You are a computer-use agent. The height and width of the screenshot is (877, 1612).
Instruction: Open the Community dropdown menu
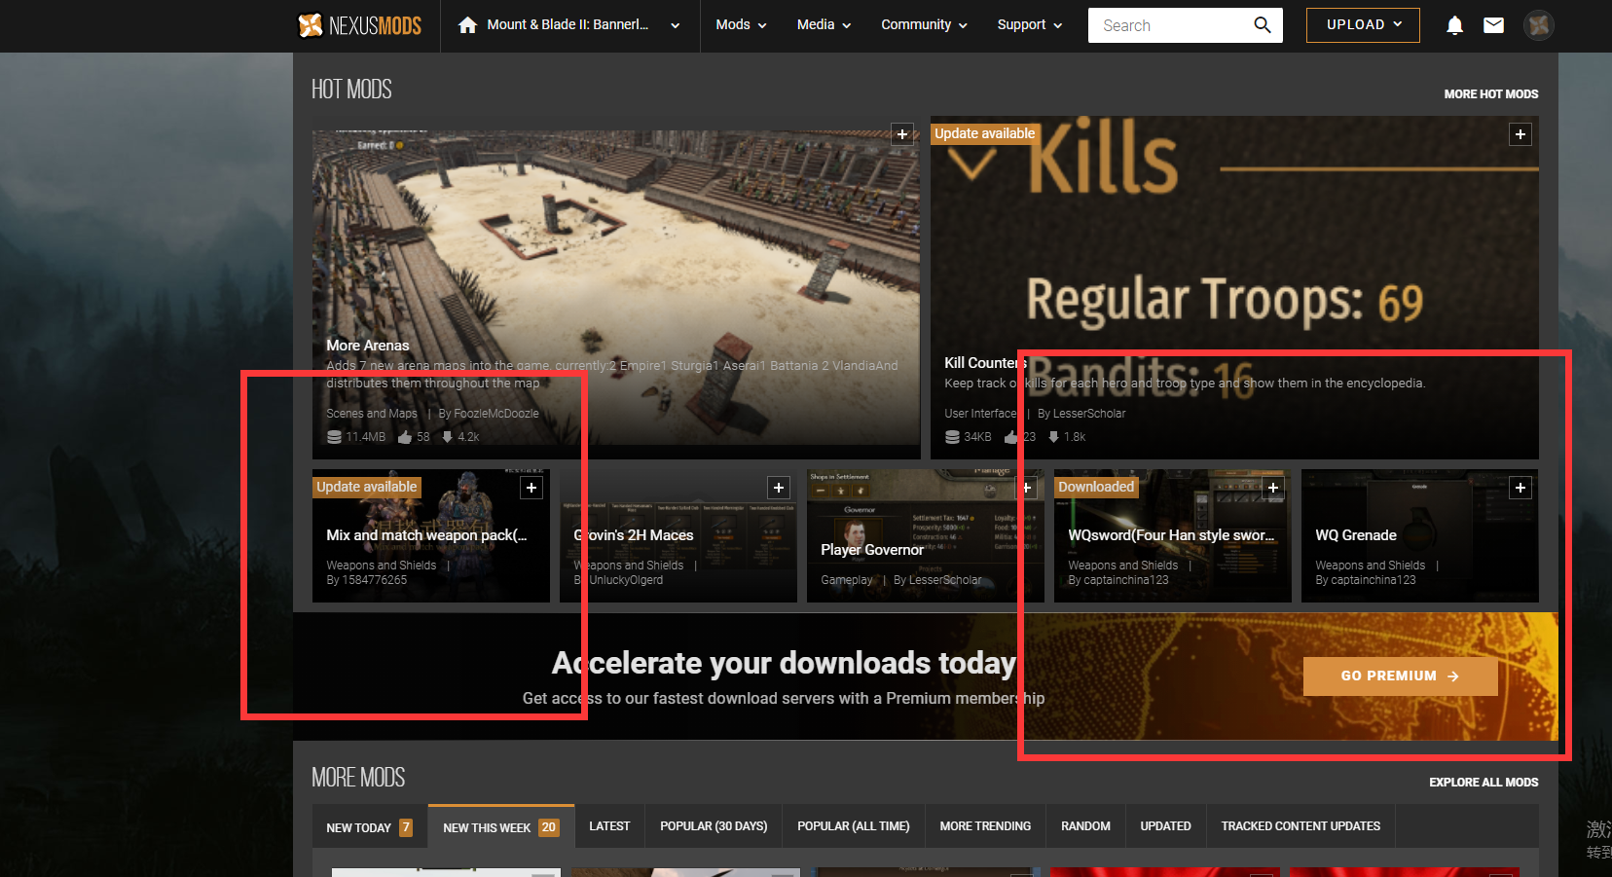[924, 25]
